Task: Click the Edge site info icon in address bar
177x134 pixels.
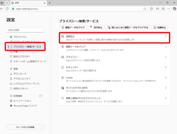Action: pos(13,9)
